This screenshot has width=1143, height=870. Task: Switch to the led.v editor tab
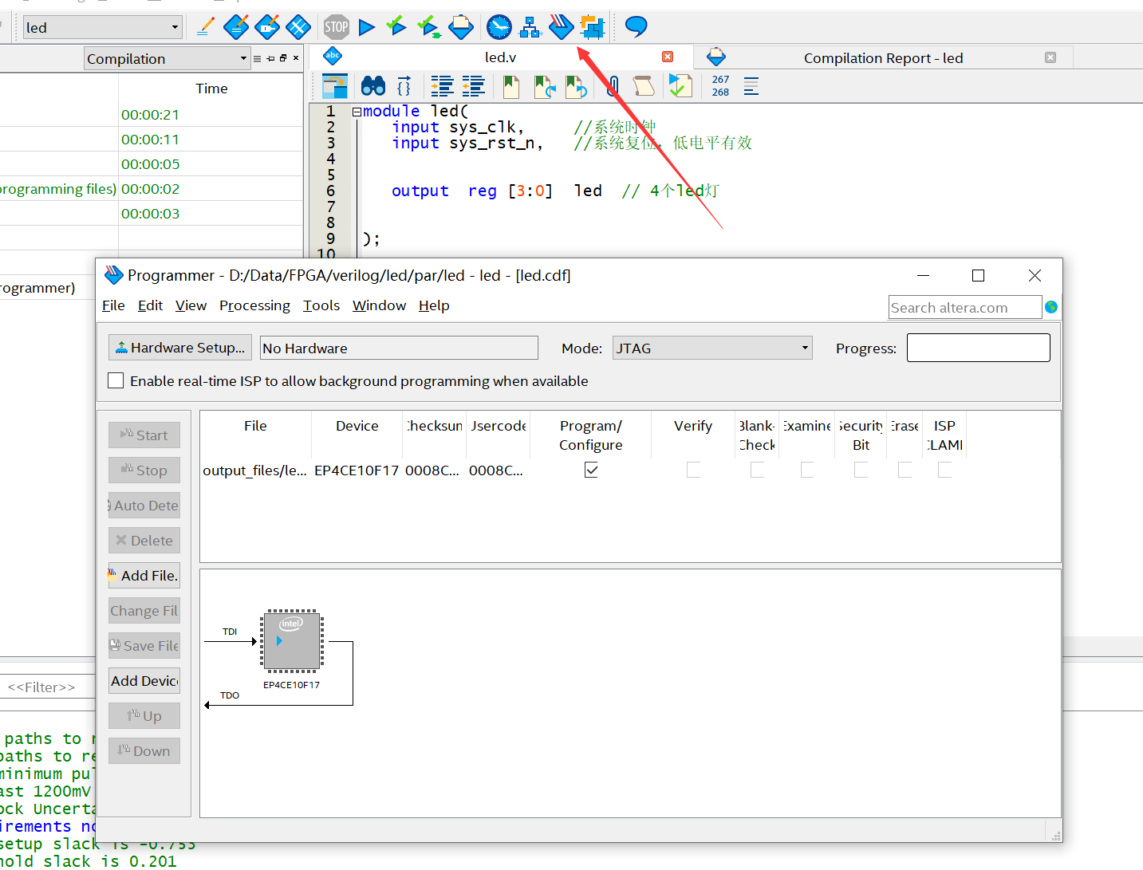(500, 57)
